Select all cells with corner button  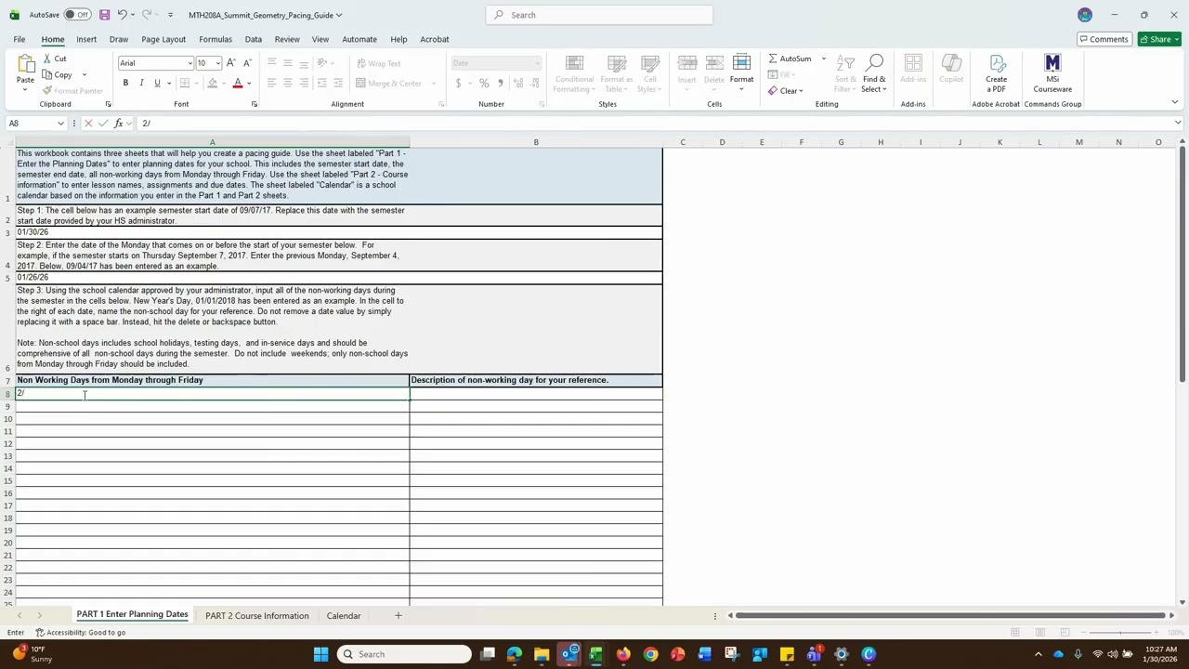7,142
